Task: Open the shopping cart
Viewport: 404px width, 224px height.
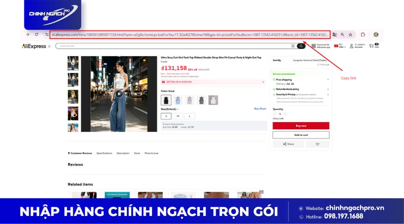Action: 374,46
